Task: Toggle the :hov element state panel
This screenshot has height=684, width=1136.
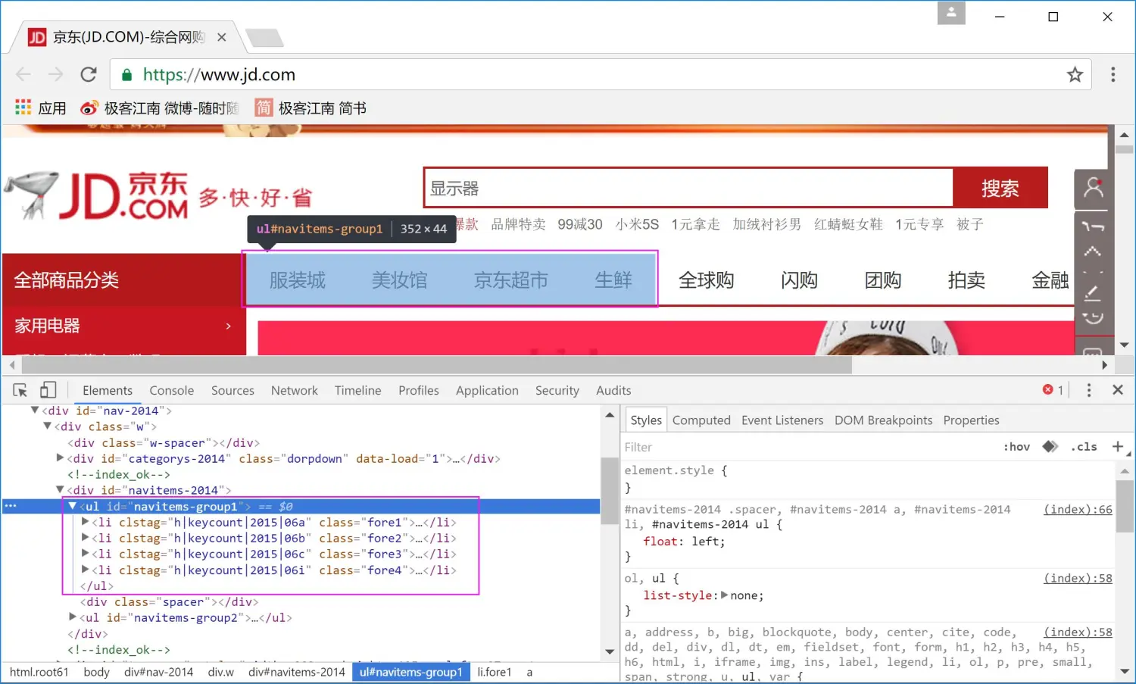Action: (1016, 447)
